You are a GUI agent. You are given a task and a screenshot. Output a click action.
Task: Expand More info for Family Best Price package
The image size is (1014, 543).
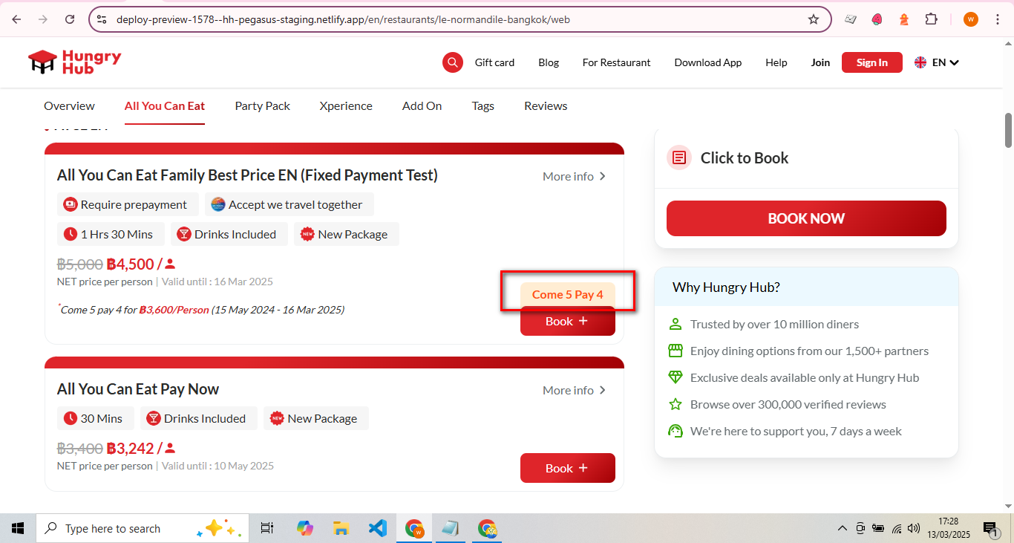point(574,176)
